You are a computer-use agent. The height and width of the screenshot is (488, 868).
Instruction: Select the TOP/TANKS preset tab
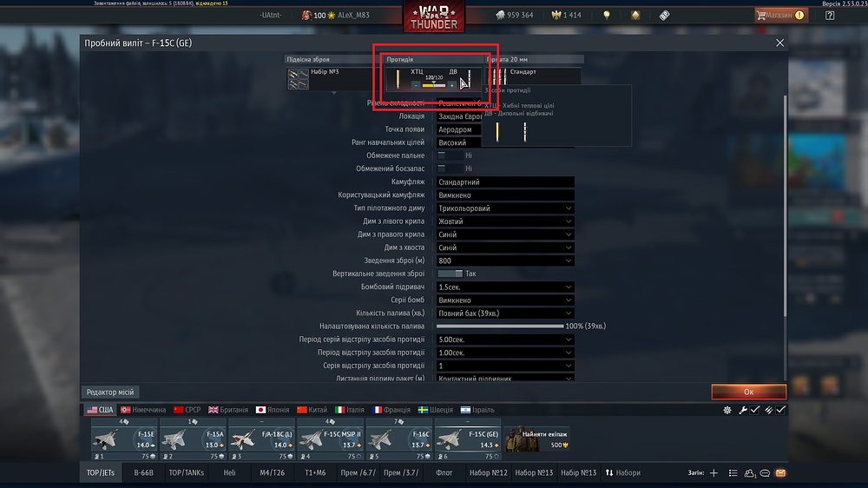pyautogui.click(x=187, y=472)
